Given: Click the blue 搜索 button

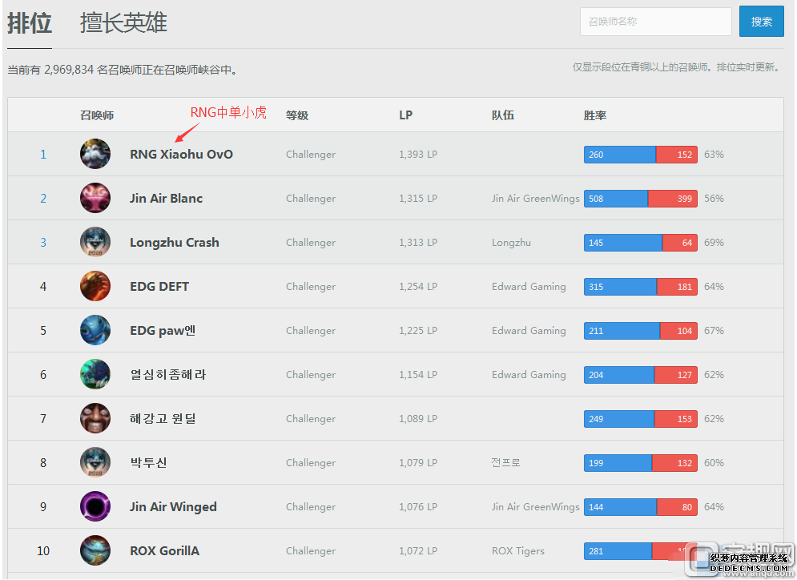Looking at the screenshot, I should pyautogui.click(x=762, y=22).
